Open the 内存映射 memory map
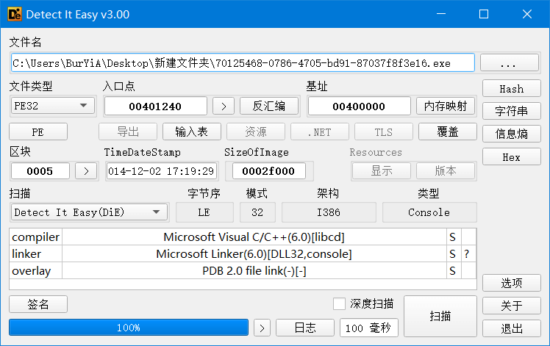This screenshot has height=346, width=550. (446, 106)
